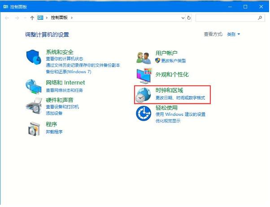
Task: Click the 更改帐户类型 link
Action: (x=174, y=61)
